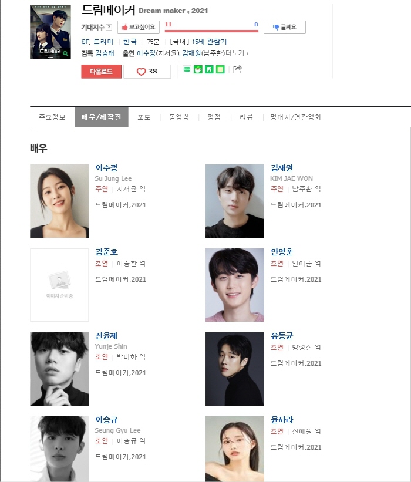This screenshot has height=482, width=411.
Task: Click the red 다운로드 button
Action: tap(101, 71)
